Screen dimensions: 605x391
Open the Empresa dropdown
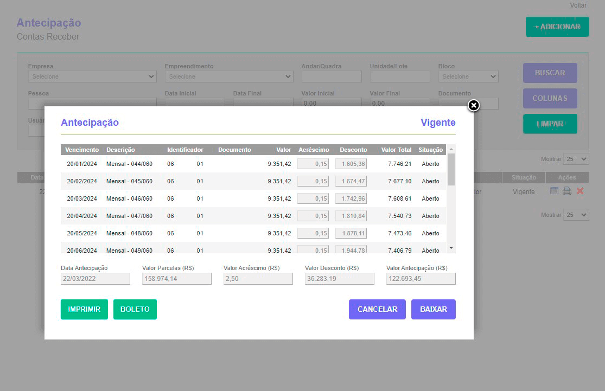pyautogui.click(x=92, y=76)
